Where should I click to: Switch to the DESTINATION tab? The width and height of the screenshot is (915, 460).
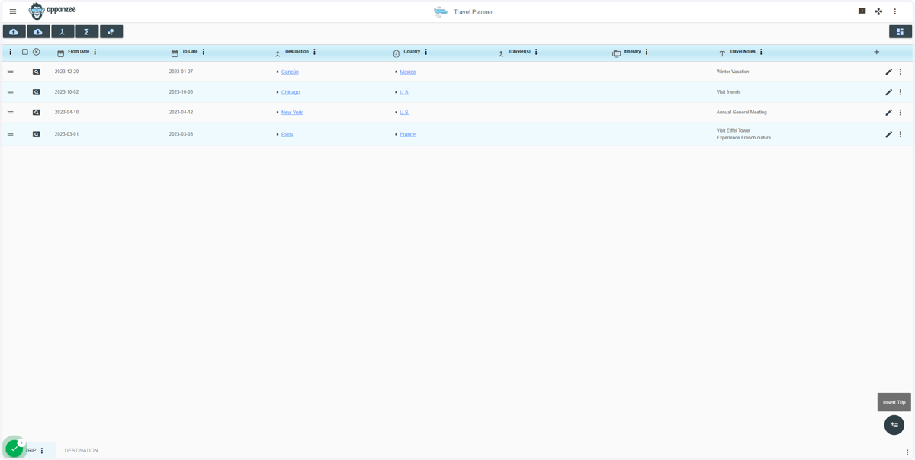tap(81, 451)
